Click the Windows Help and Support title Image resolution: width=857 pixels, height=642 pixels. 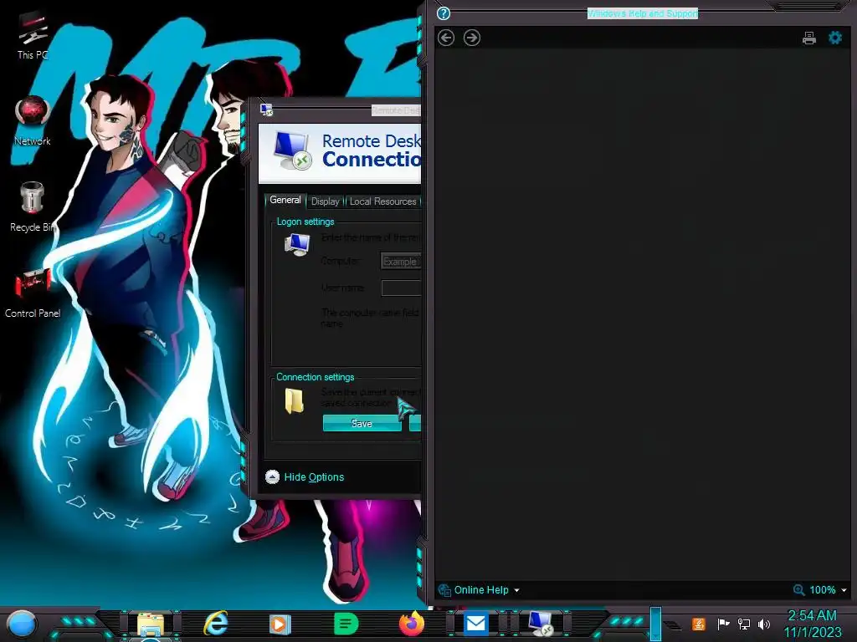tap(642, 13)
